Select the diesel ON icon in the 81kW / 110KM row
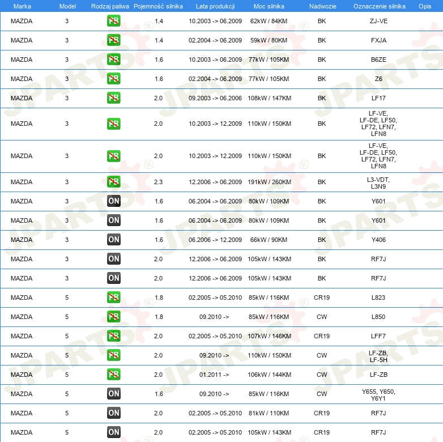Image resolution: width=443 pixels, height=442 pixels. click(113, 413)
